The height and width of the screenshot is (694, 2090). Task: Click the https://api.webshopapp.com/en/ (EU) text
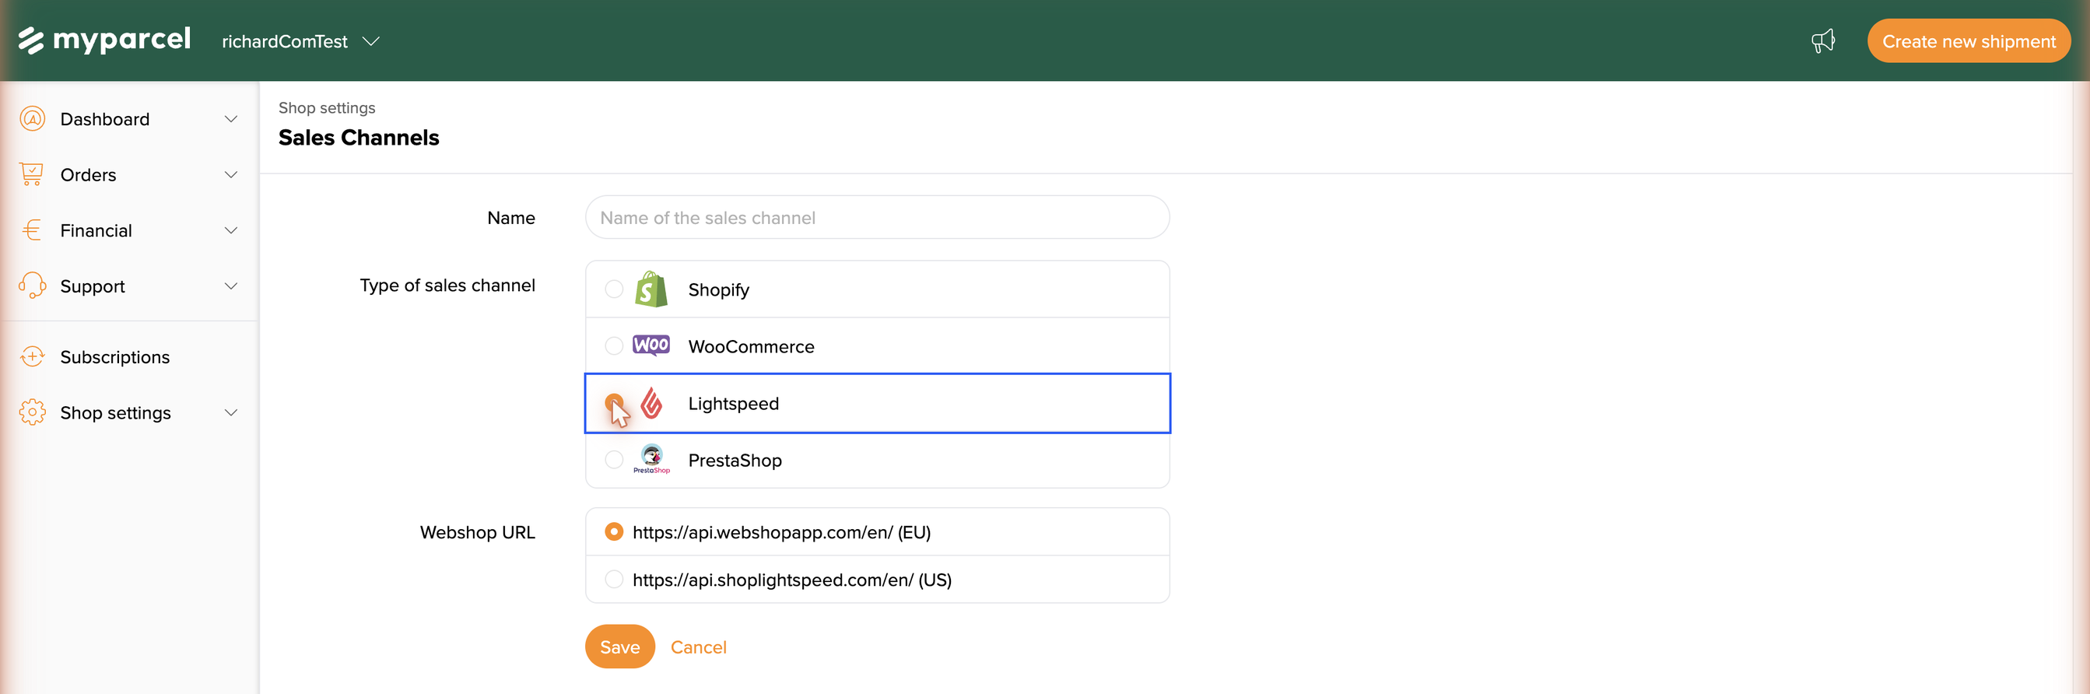781,532
